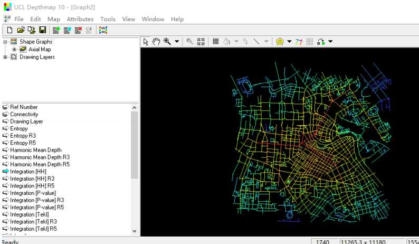Collapse the Shape Graphs tree node
The width and height of the screenshot is (419, 244).
click(5, 42)
